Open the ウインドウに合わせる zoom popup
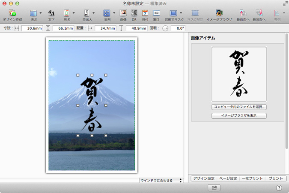 point(161,181)
